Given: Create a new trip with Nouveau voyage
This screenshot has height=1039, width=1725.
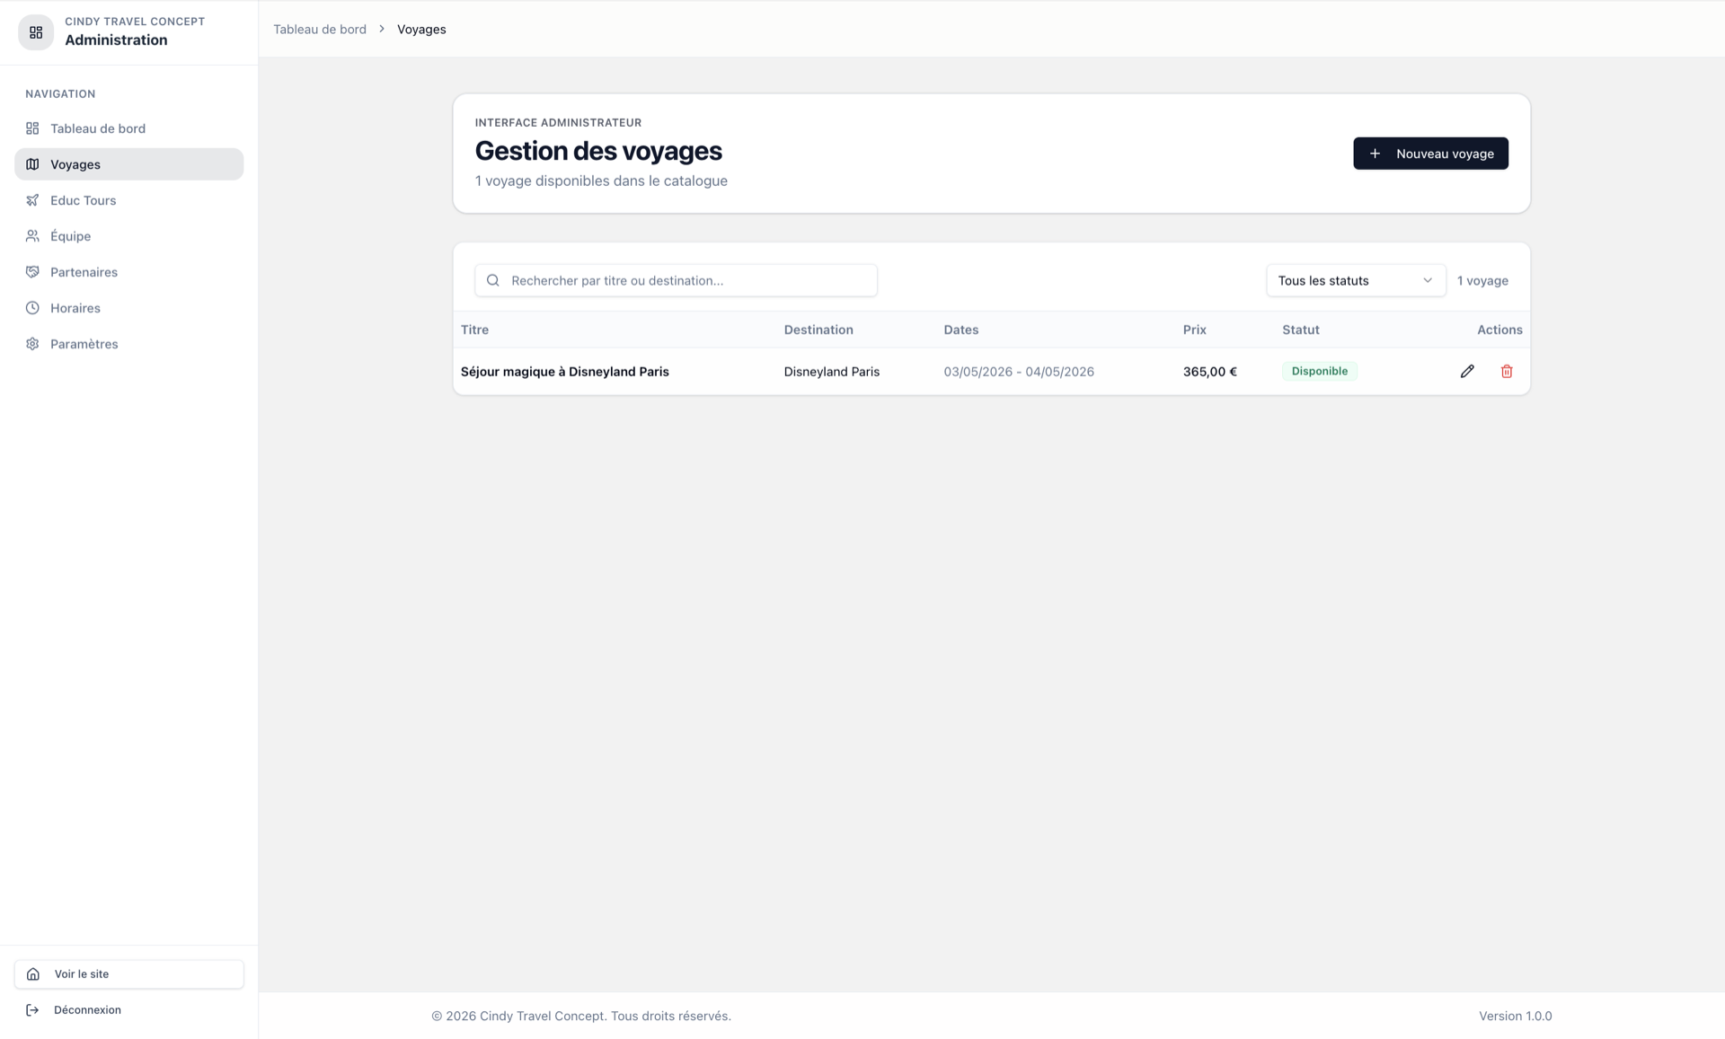Looking at the screenshot, I should coord(1430,154).
